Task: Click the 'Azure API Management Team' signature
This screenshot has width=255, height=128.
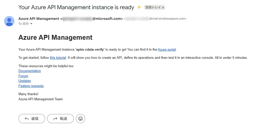Action: (40, 99)
